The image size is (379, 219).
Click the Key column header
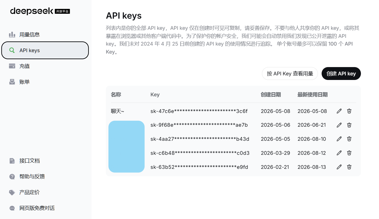coord(155,95)
